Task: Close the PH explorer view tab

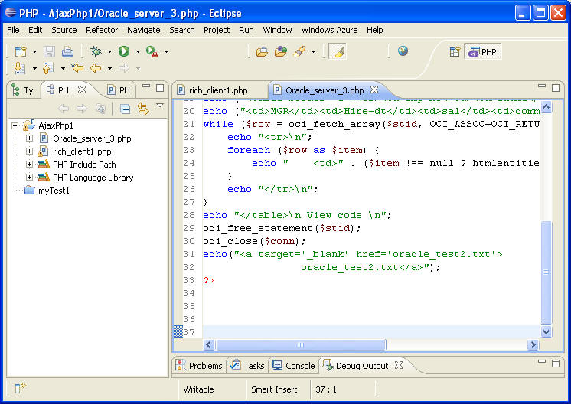Action: point(82,90)
